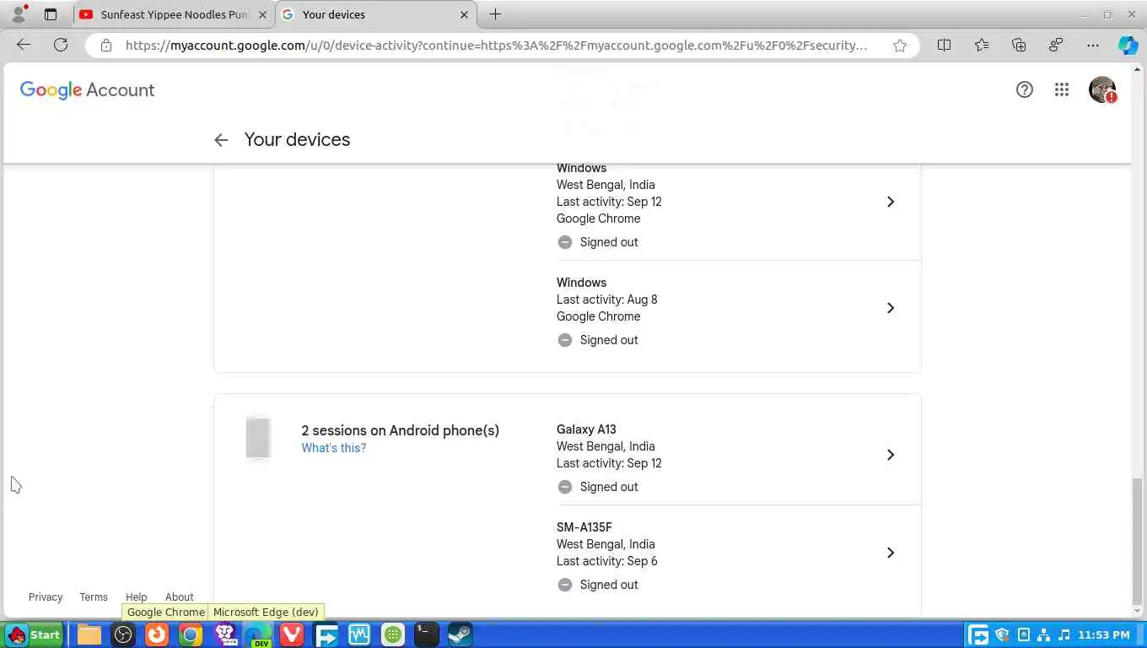Open system monitor taskbar icon
This screenshot has width=1147, height=648.
tap(359, 634)
